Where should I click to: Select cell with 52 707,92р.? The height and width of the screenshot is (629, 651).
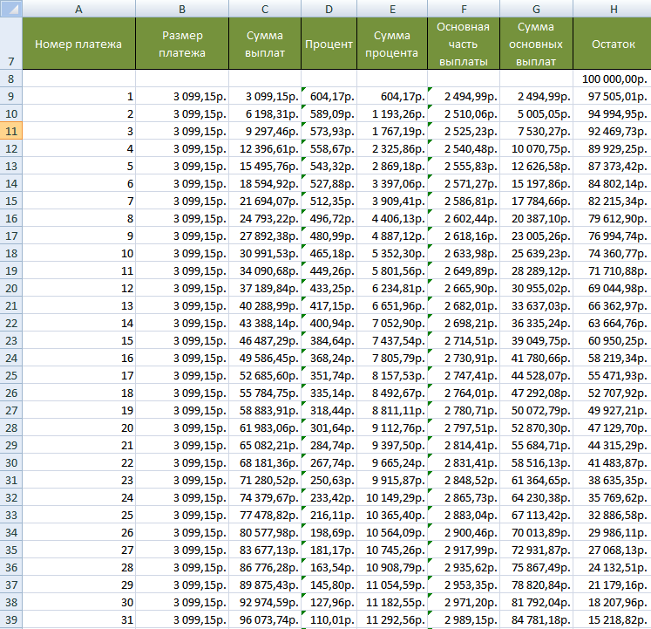(613, 393)
